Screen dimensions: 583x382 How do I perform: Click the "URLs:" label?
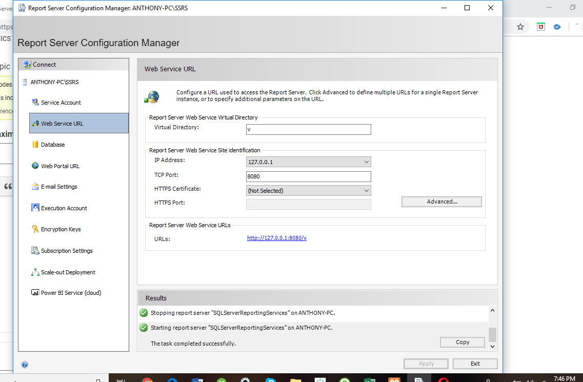162,239
